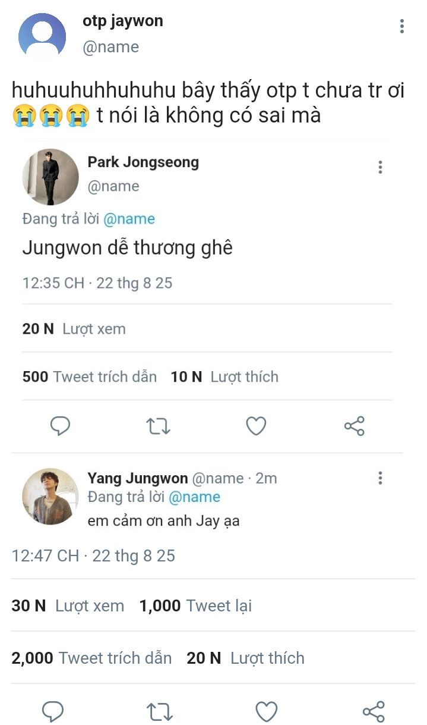Reply to Yang Jungwon's tweet

point(53,711)
